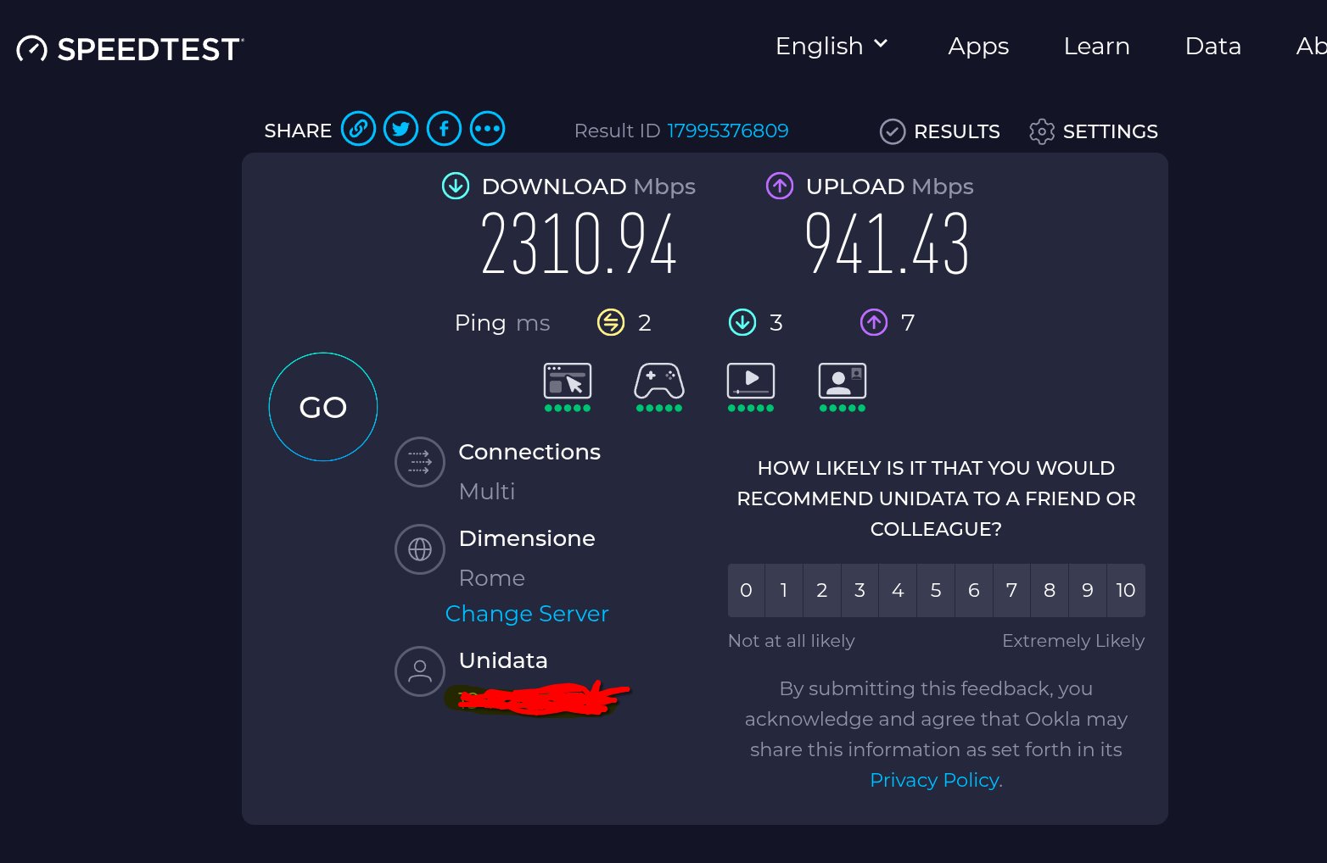Open the Result ID 17995376809 link

point(727,131)
